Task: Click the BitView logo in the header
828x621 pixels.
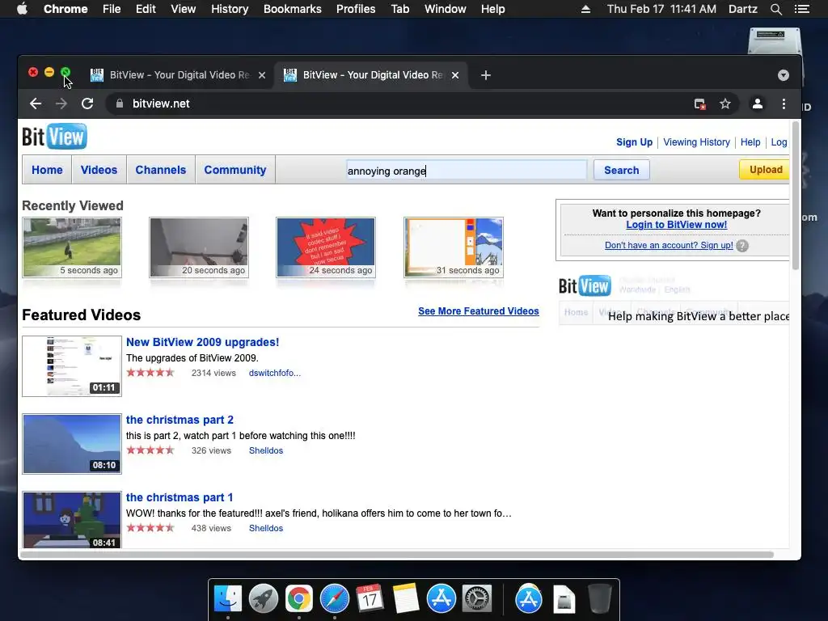Action: click(54, 137)
